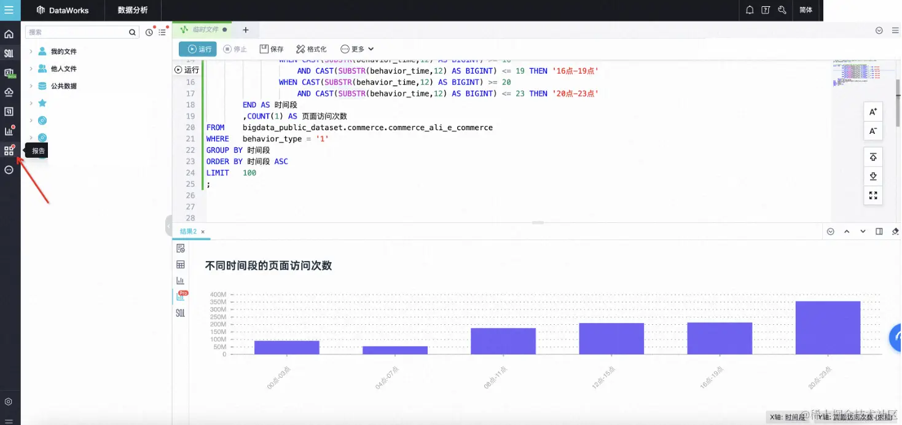Screen dimensions: 902x425
Task: Click results panel down chevron
Action: 863,232
